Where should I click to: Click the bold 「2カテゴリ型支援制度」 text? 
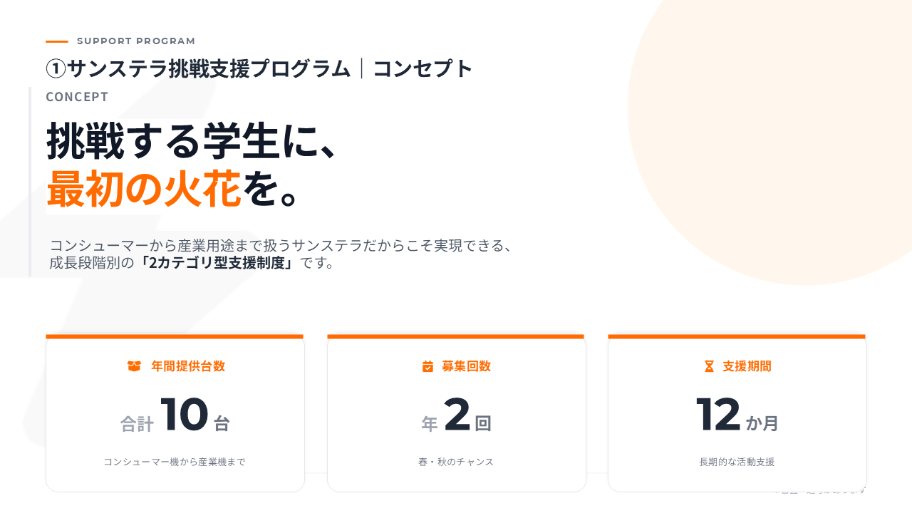point(218,263)
